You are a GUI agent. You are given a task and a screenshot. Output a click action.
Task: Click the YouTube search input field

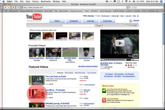pos(78,26)
